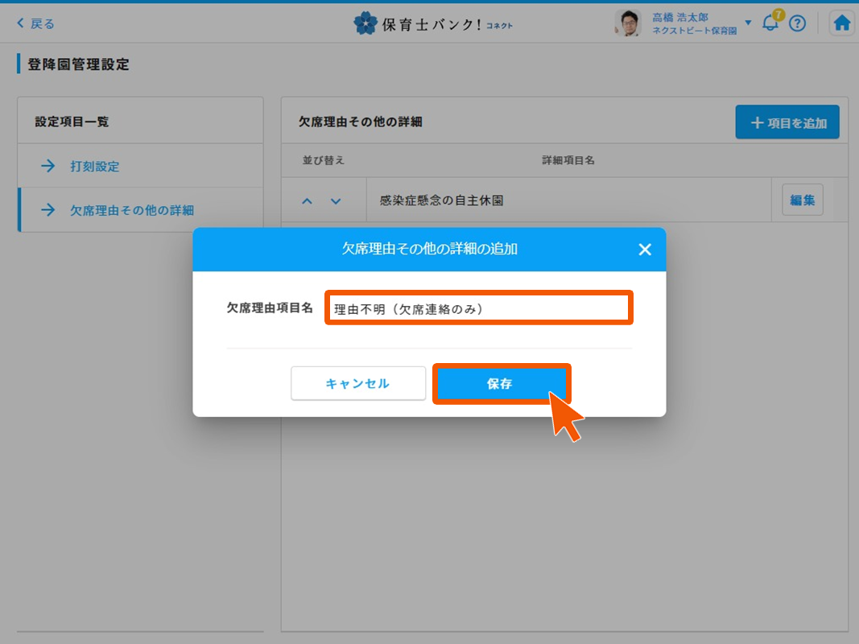Click the 項目を追加 button
This screenshot has height=644, width=859.
[787, 122]
